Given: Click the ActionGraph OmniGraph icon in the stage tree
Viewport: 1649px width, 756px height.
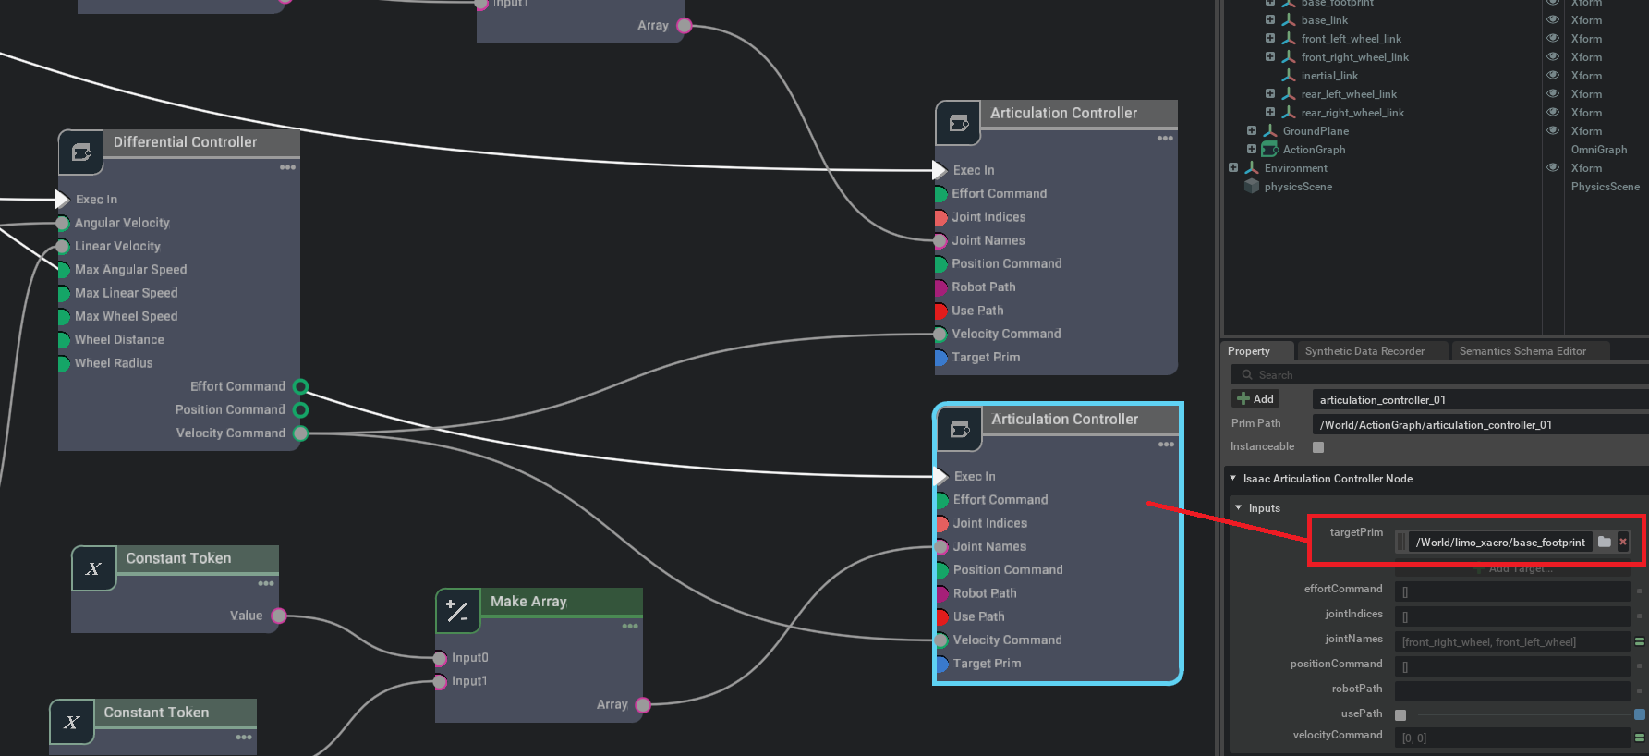Looking at the screenshot, I should (x=1270, y=149).
